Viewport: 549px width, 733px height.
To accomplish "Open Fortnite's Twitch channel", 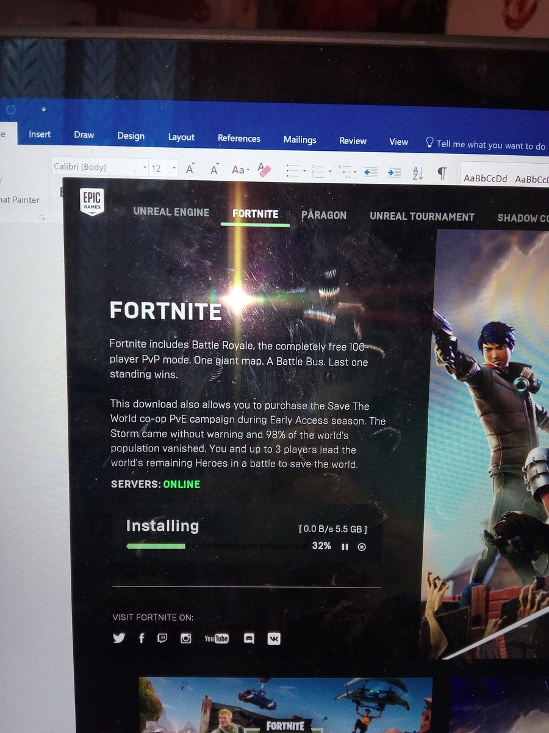I will (162, 638).
